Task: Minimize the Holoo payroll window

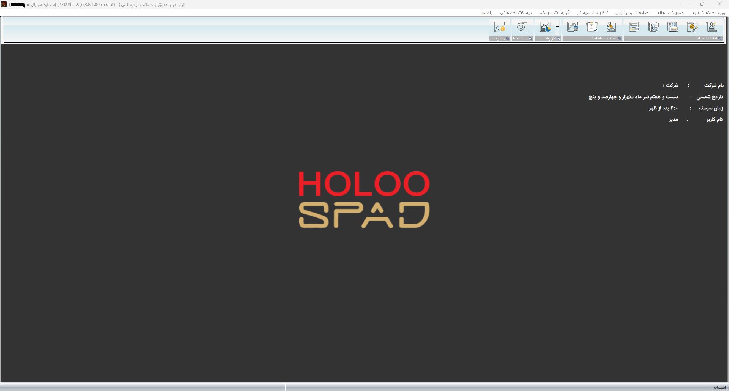Action: point(685,4)
